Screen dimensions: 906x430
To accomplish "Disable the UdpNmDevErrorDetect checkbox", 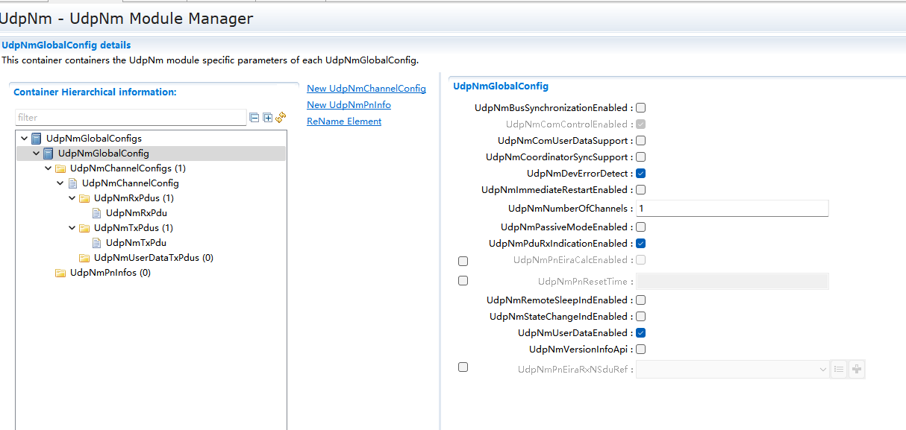I will (x=640, y=174).
